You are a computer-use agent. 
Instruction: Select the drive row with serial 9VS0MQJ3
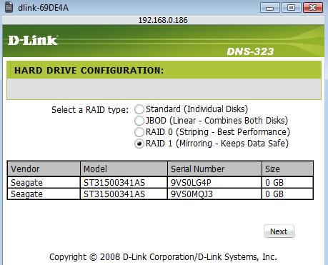(160, 194)
